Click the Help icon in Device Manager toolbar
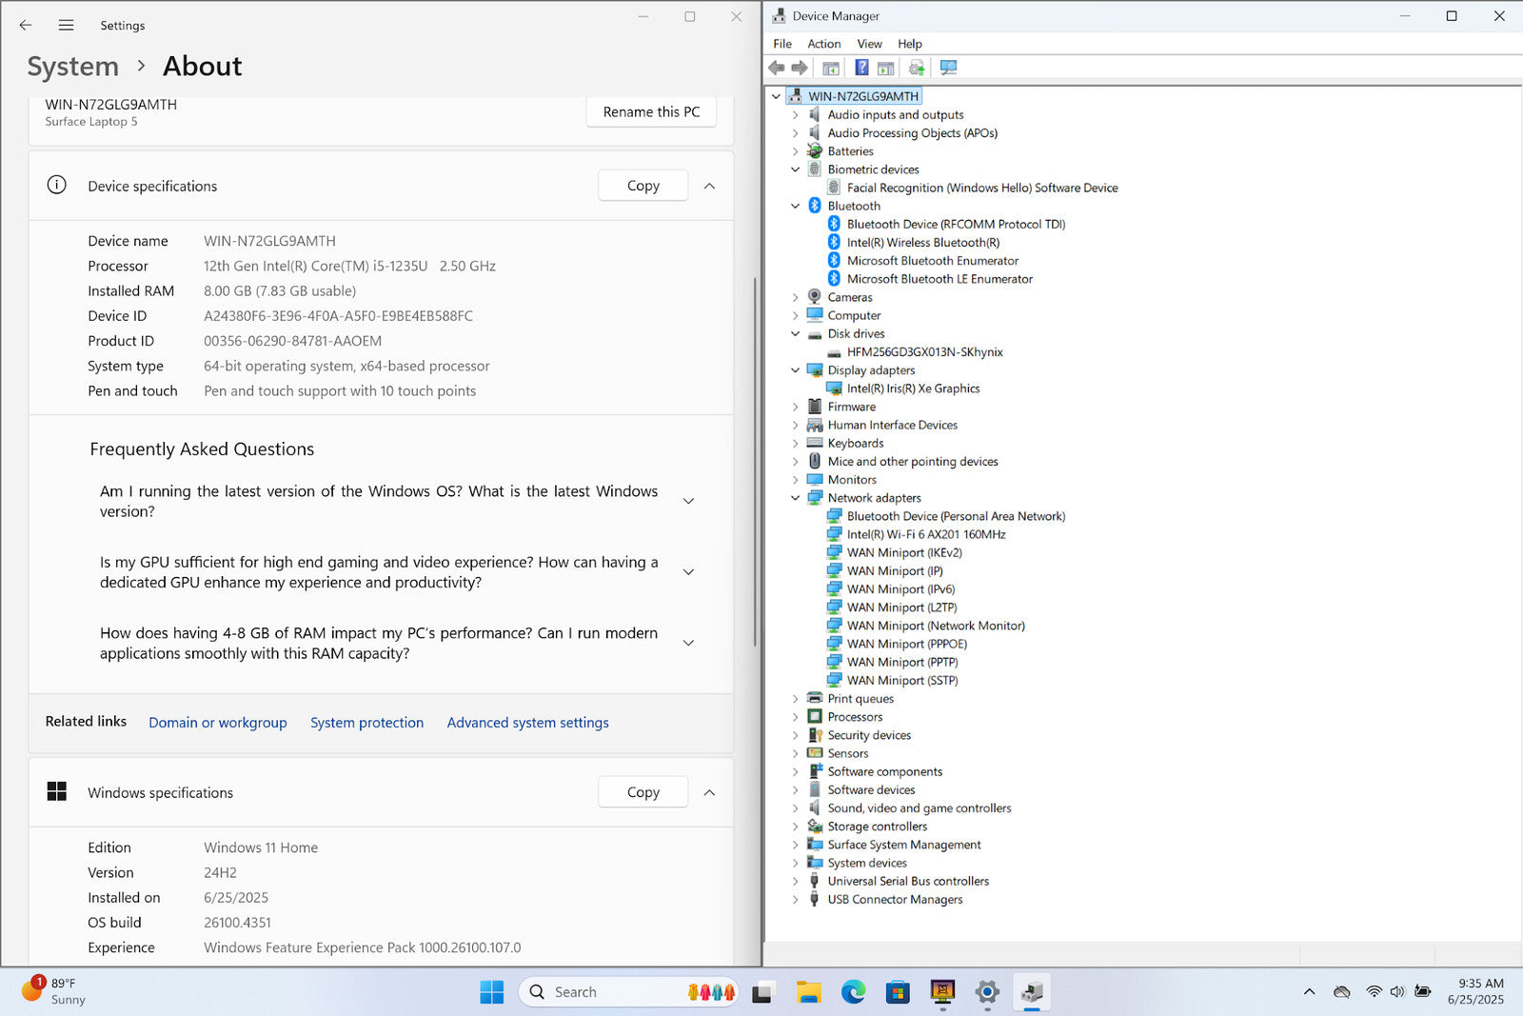 pos(861,68)
